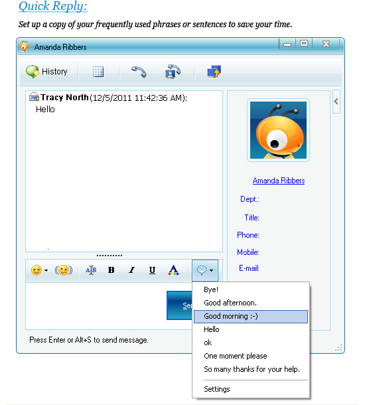Click the Amanda Ribbers profile link
The image size is (365, 405).
[279, 181]
